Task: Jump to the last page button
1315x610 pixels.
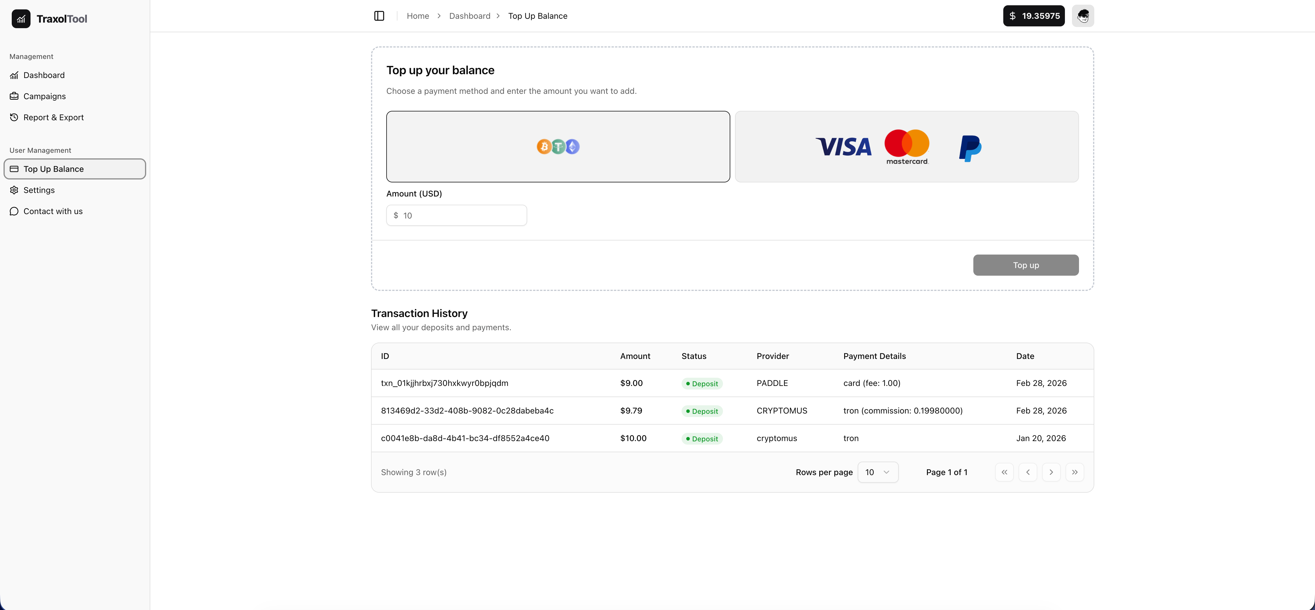Action: (x=1075, y=472)
